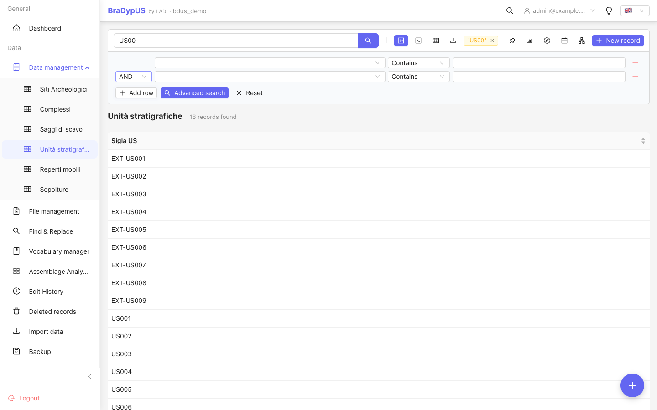Open File management
Screen dimensions: 657x410
[50, 211]
